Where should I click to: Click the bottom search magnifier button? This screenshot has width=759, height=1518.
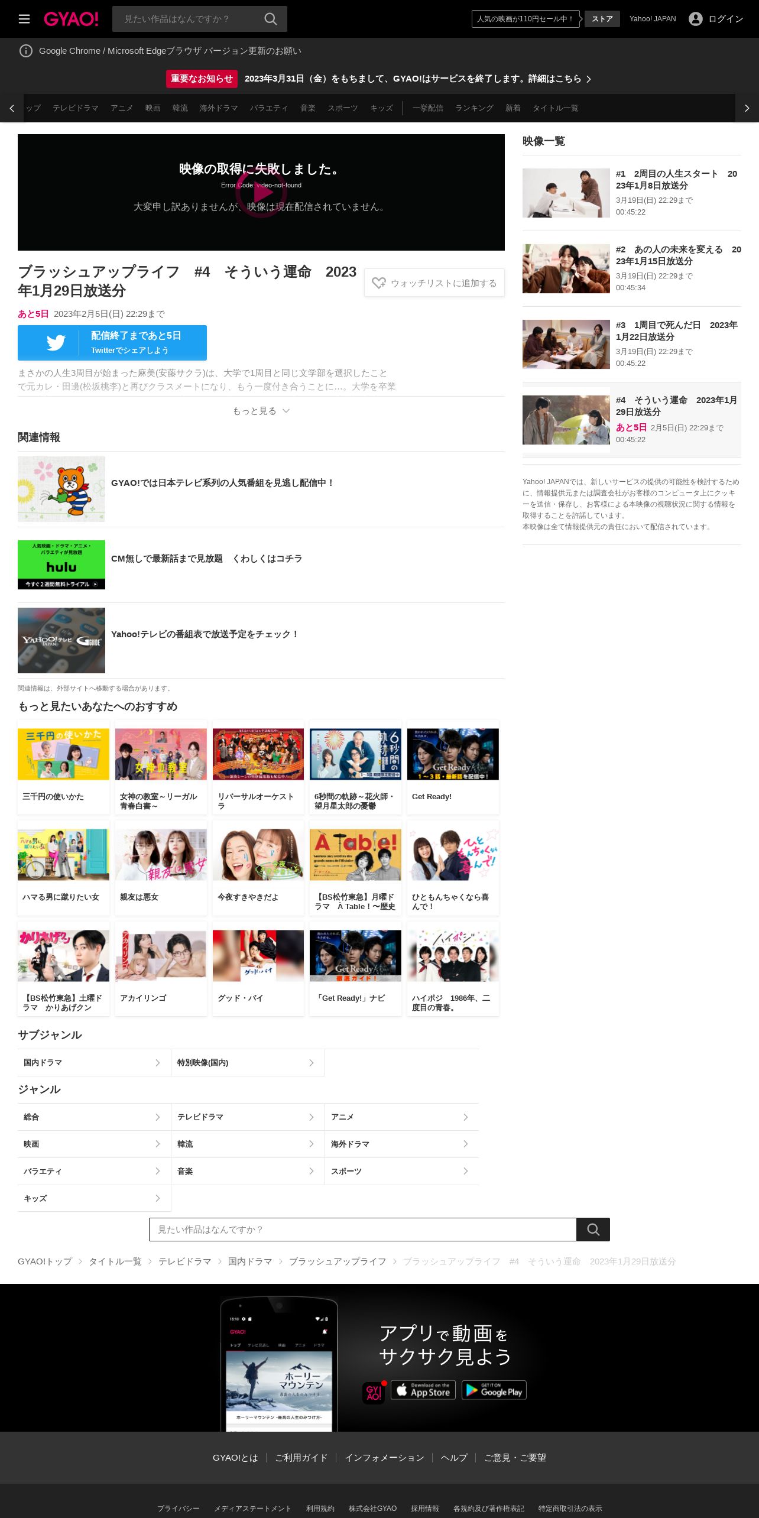(x=593, y=1230)
